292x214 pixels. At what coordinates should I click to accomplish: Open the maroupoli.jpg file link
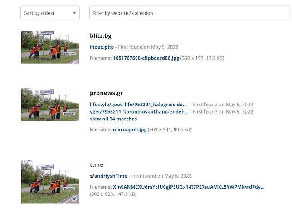coord(130,129)
